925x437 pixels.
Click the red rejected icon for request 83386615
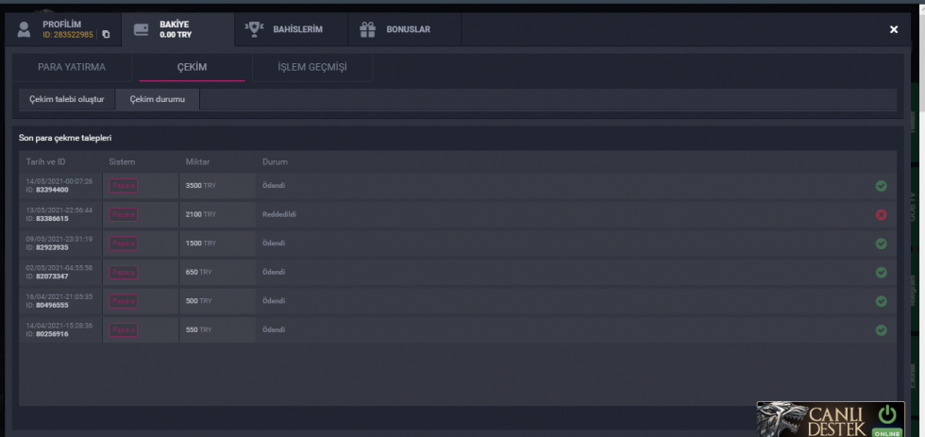(881, 214)
